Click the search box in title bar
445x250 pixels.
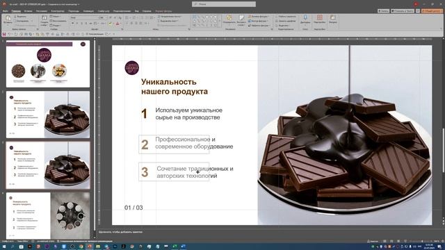click(224, 4)
